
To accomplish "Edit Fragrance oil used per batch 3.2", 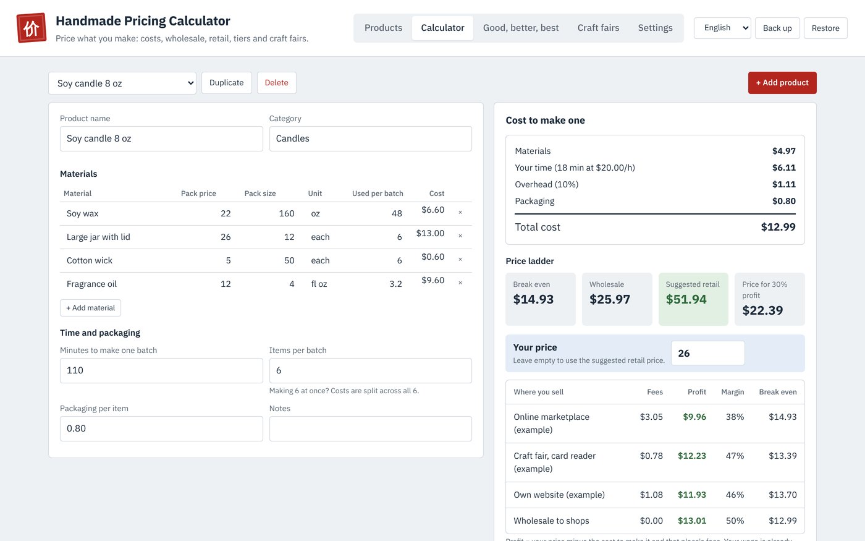I will point(378,284).
